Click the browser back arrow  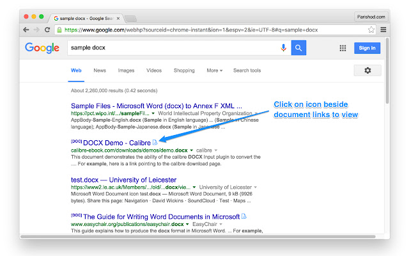coord(26,30)
